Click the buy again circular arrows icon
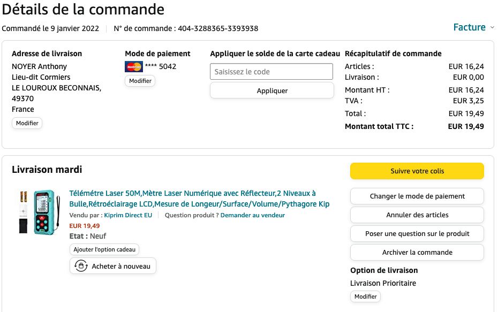Screen dimensions: 498x312 81,266
